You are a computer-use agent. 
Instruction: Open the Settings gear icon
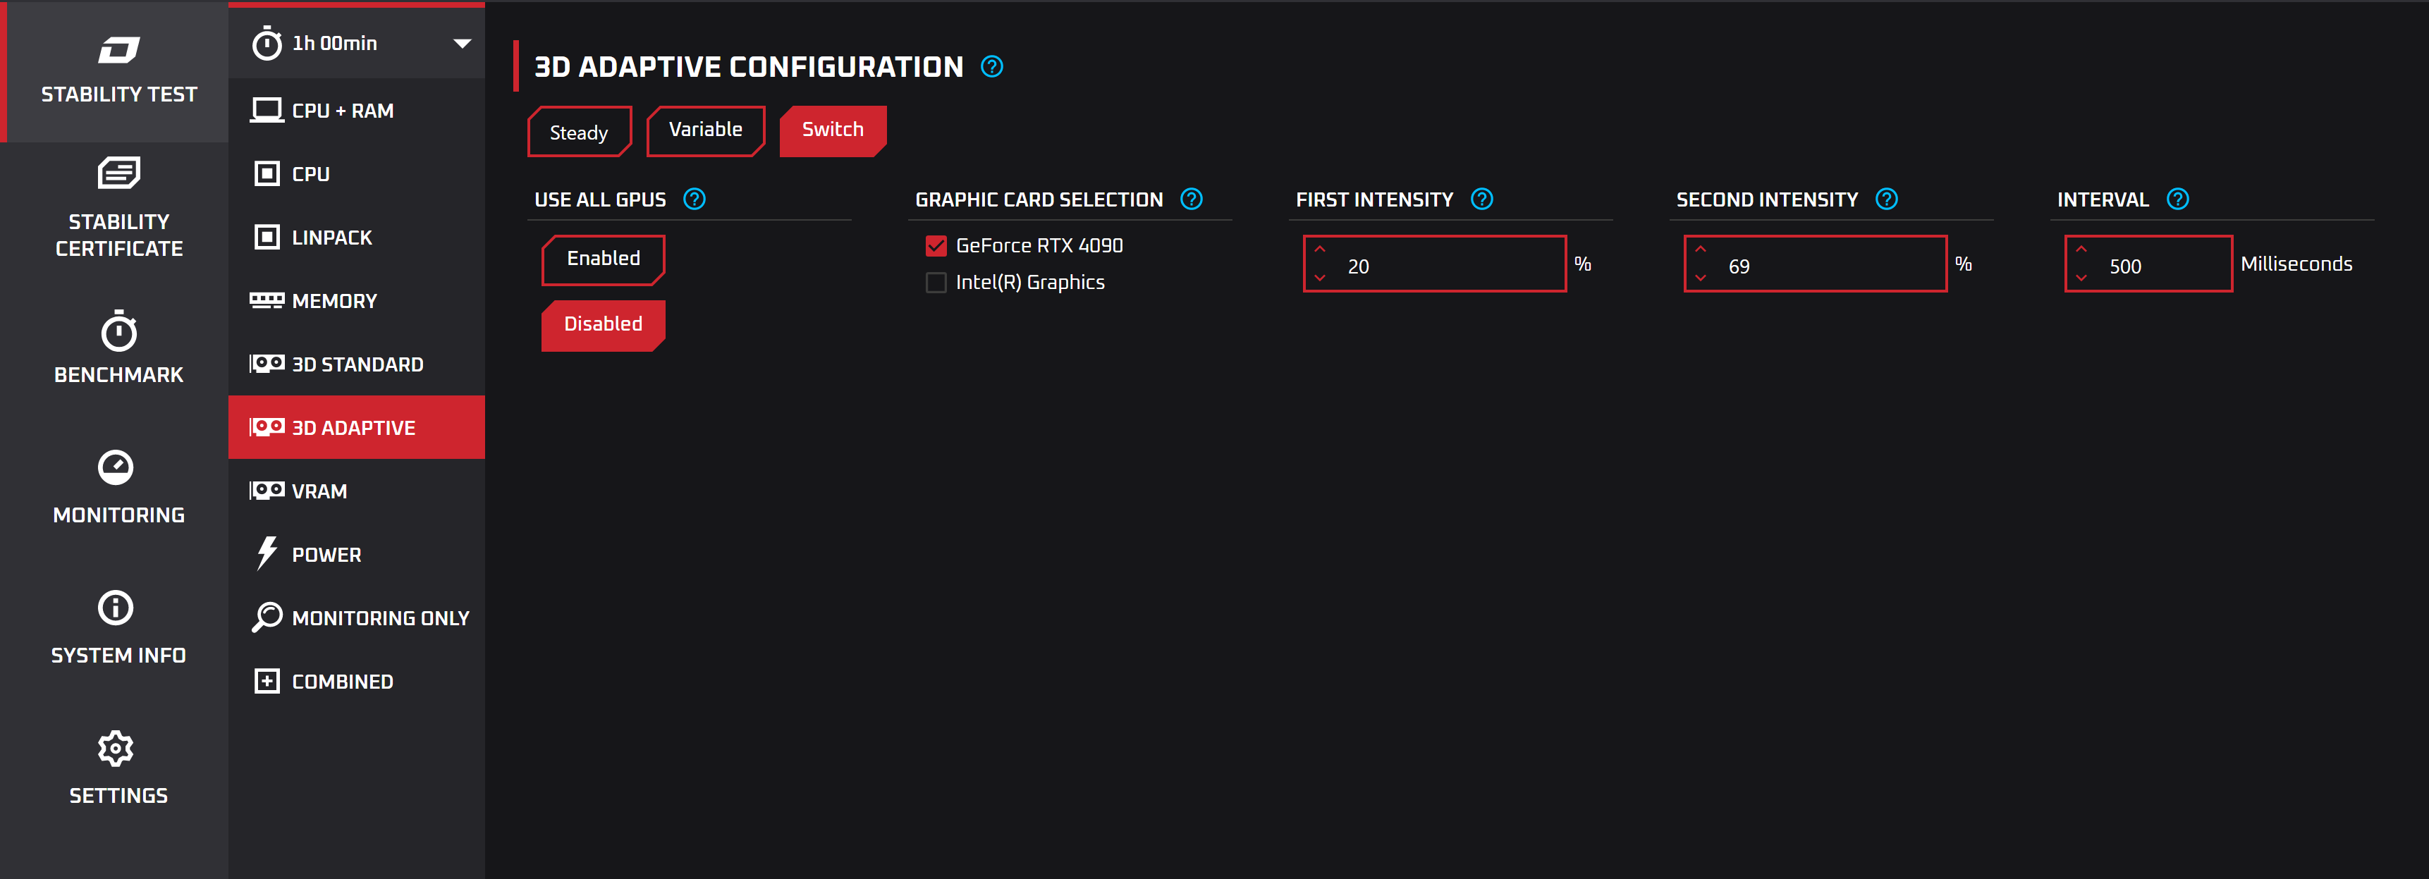tap(116, 749)
